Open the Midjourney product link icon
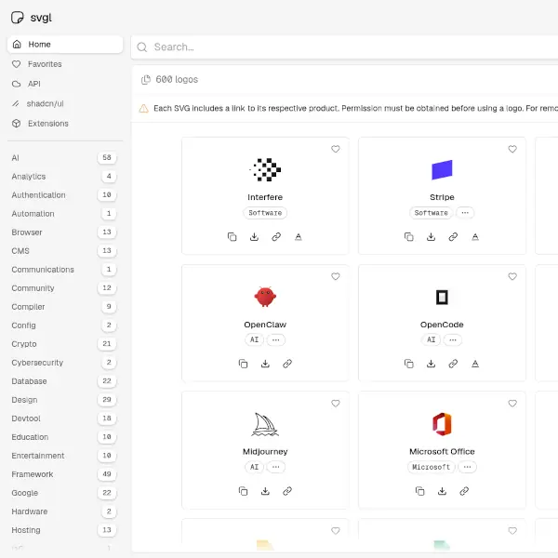Screen dimensions: 558x558 tap(287, 491)
